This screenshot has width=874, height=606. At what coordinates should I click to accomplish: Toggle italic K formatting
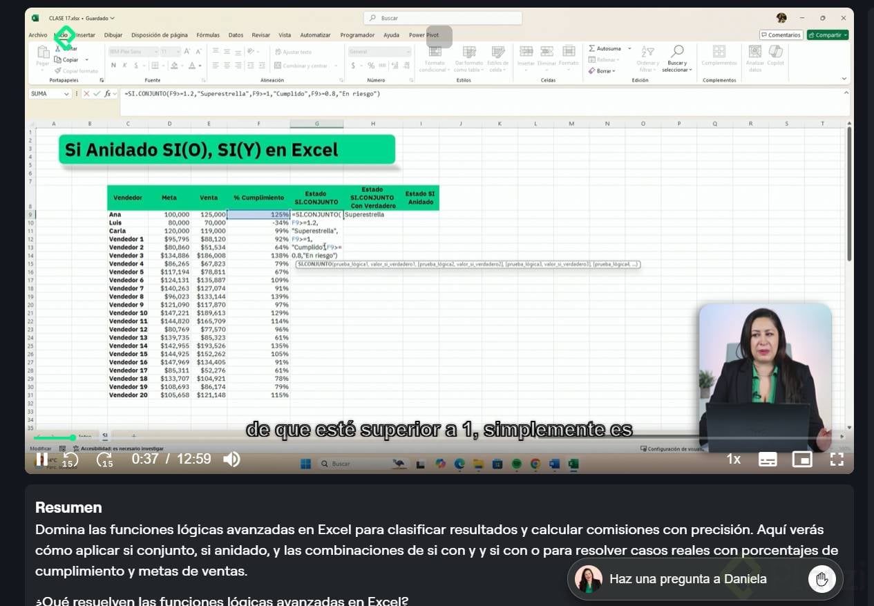coord(125,66)
